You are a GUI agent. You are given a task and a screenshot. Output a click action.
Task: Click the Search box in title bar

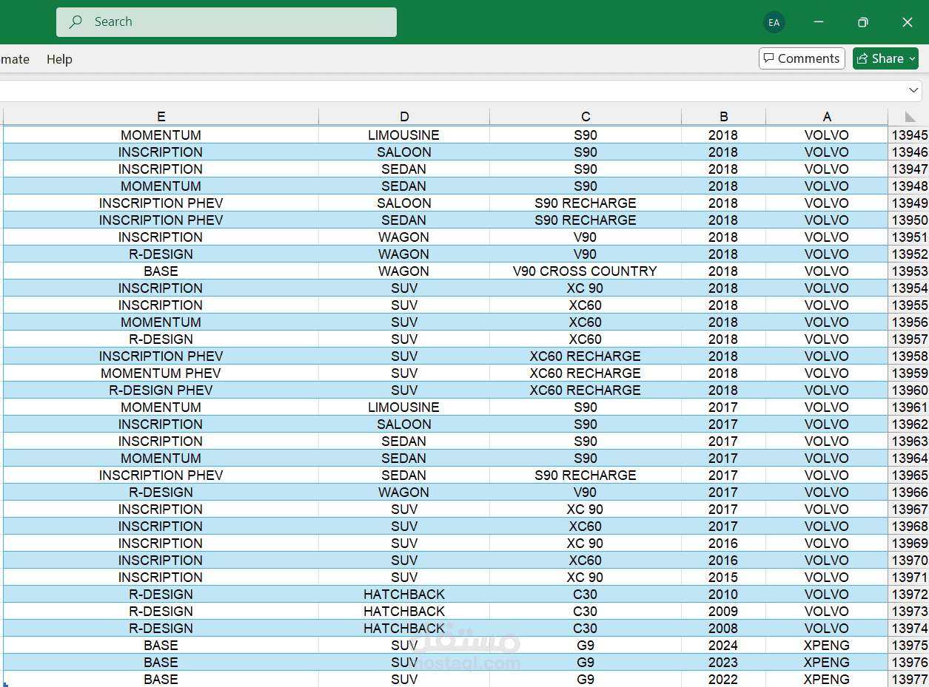point(227,22)
